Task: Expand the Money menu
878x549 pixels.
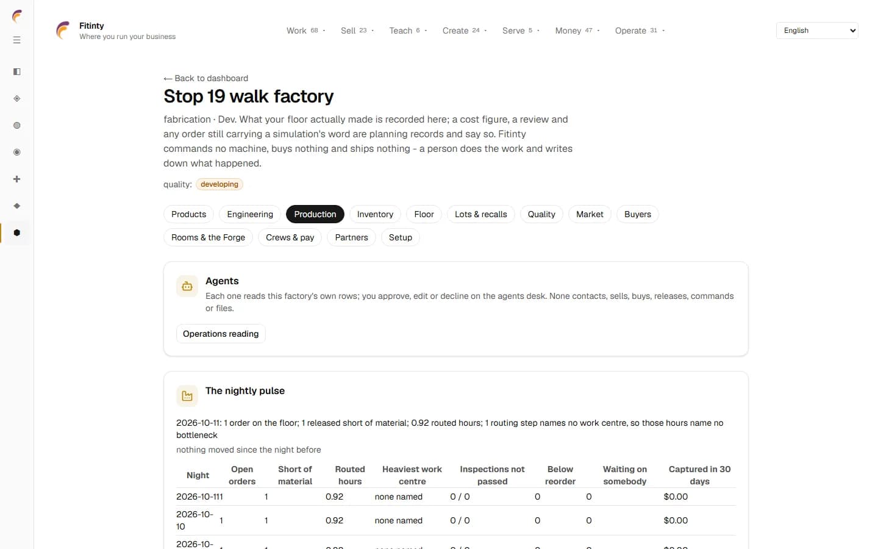Action: pyautogui.click(x=577, y=30)
